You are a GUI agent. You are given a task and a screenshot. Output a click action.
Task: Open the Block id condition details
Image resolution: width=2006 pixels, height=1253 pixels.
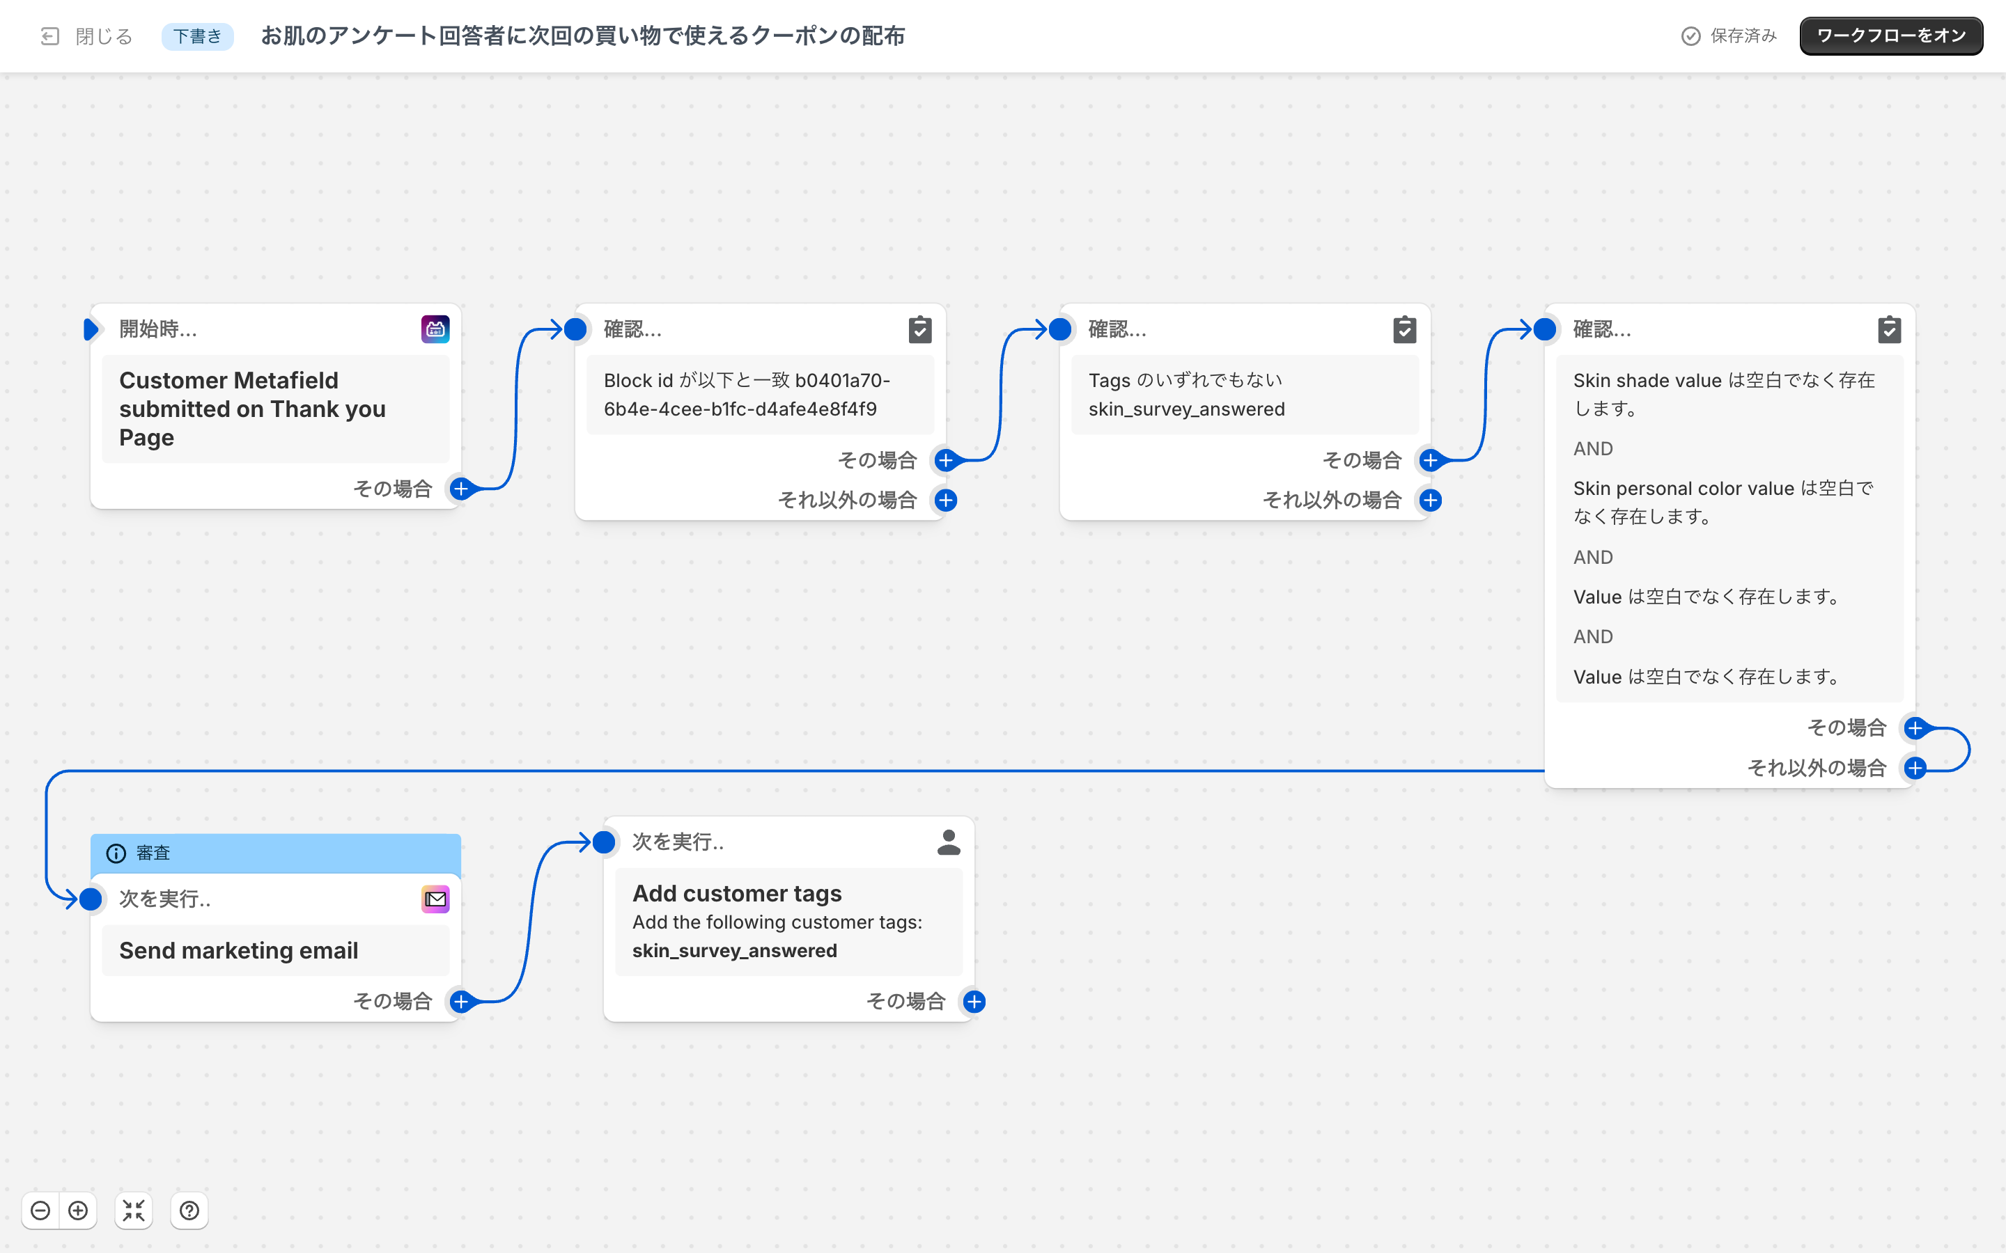[760, 395]
